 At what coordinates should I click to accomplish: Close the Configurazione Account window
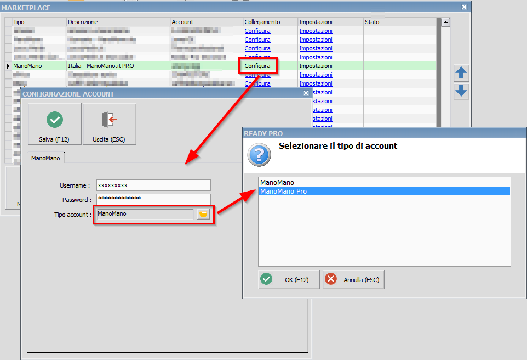click(306, 93)
